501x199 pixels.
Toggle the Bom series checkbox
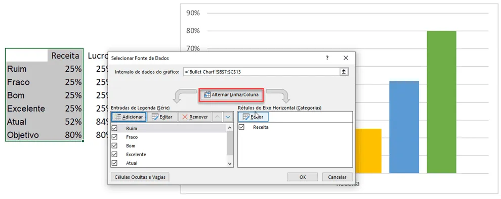[114, 146]
